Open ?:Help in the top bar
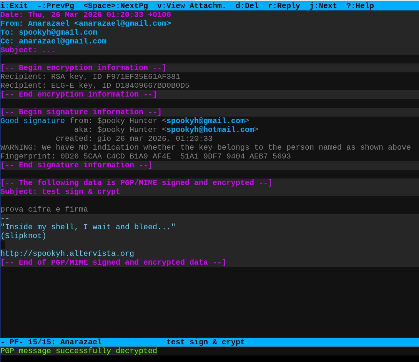 360,5
